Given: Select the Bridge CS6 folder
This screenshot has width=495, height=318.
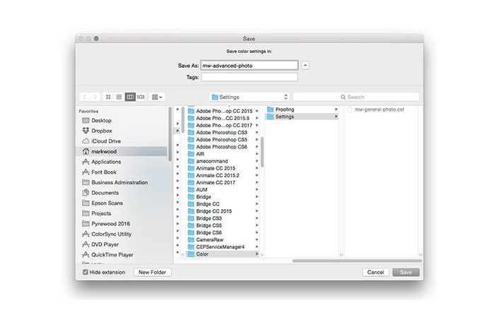Looking at the screenshot, I should (223, 232).
